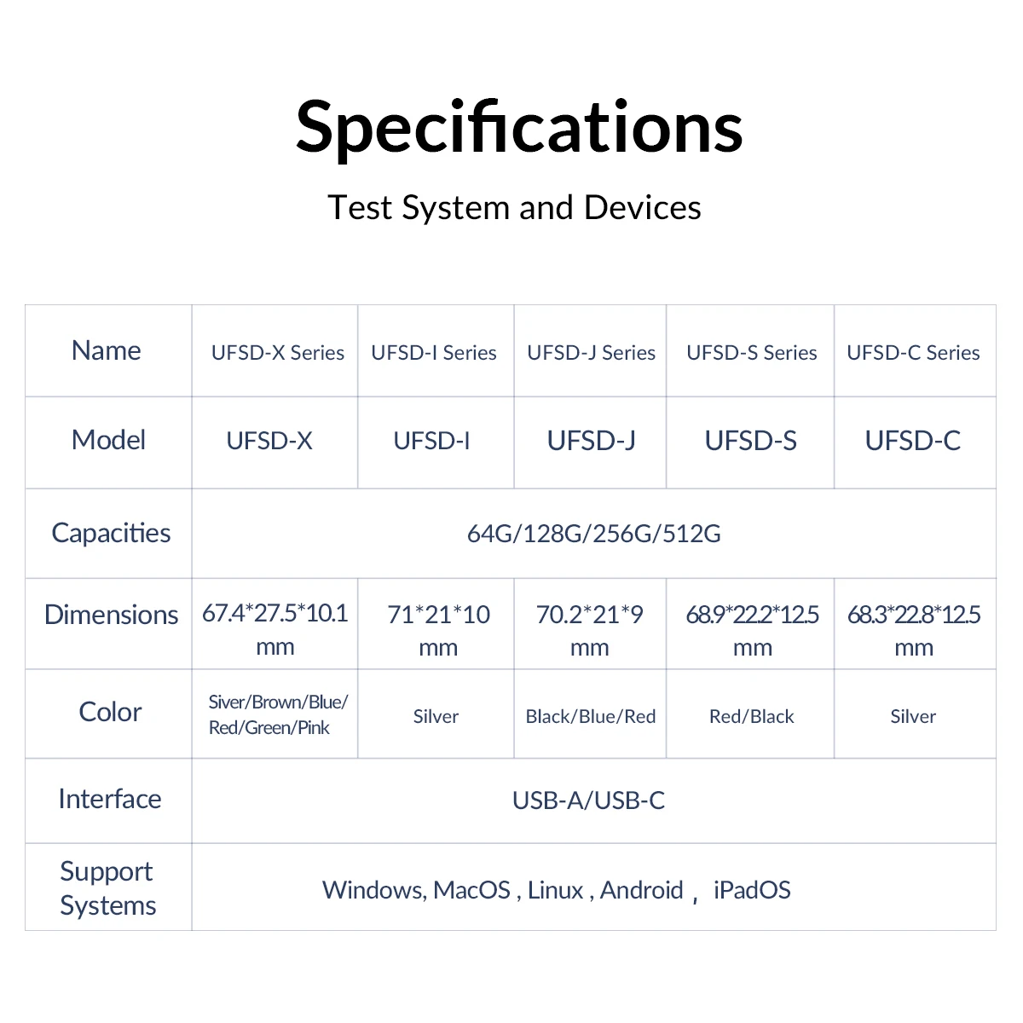
Task: Click the Support Systems row label
Action: pyautogui.click(x=107, y=887)
